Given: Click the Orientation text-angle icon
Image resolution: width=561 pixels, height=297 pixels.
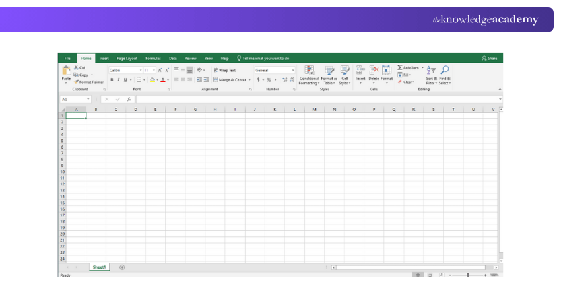Looking at the screenshot, I should [x=199, y=70].
